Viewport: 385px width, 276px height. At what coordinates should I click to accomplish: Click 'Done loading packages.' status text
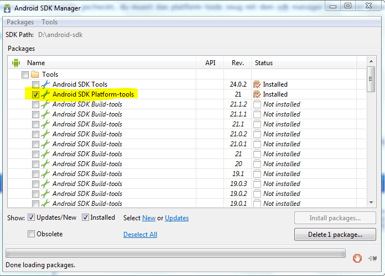40,265
